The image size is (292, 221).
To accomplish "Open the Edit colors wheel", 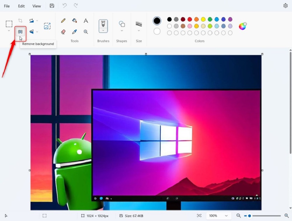I will pyautogui.click(x=242, y=26).
